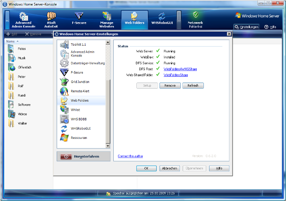Image resolution: width=286 pixels, height=201 pixels.
Task: Select Whiist in the settings sidebar
Action: (76, 110)
